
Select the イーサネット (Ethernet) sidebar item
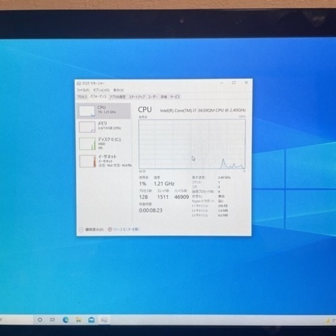click(x=104, y=161)
